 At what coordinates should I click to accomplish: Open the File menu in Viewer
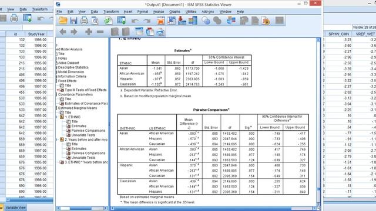pyautogui.click(x=59, y=12)
